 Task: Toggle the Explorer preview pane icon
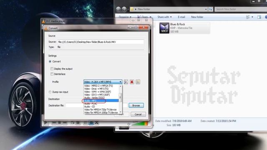[x=259, y=17]
